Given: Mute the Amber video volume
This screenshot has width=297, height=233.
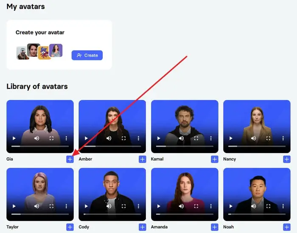Looking at the screenshot, I should coord(109,138).
